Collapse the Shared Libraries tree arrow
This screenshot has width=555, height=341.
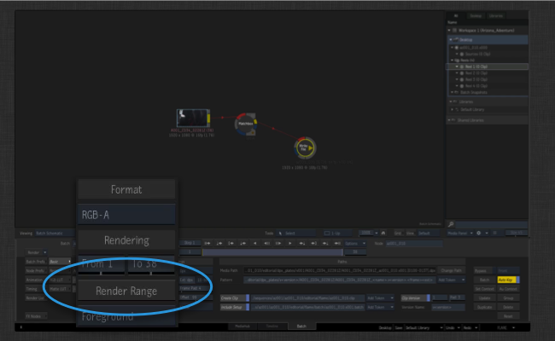449,120
